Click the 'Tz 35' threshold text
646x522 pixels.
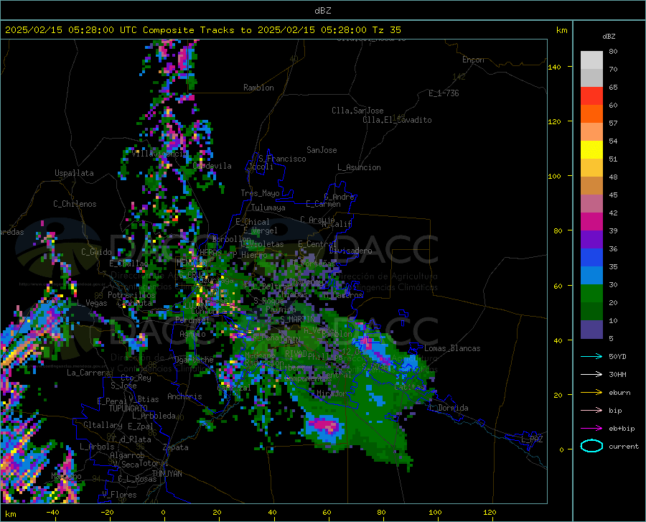click(386, 30)
